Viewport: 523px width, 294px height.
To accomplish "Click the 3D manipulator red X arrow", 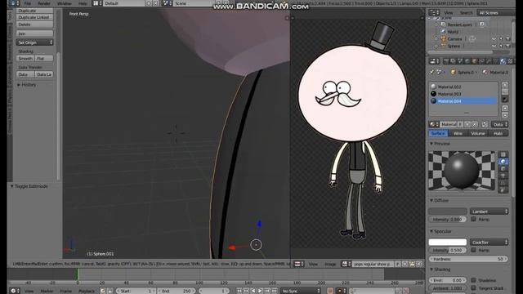I will pos(232,247).
